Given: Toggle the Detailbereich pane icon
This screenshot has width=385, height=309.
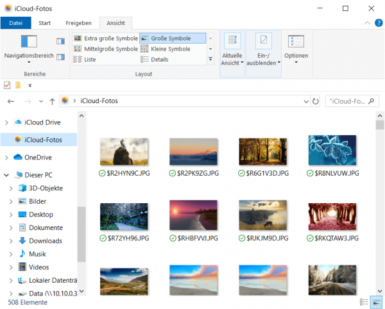Looking at the screenshot, I should click(x=60, y=57).
